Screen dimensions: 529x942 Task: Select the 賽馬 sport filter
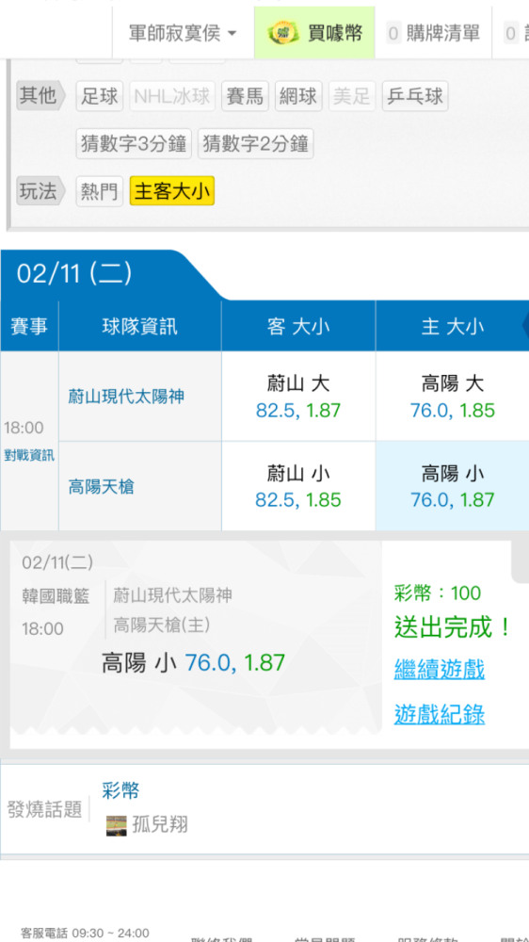(x=245, y=96)
